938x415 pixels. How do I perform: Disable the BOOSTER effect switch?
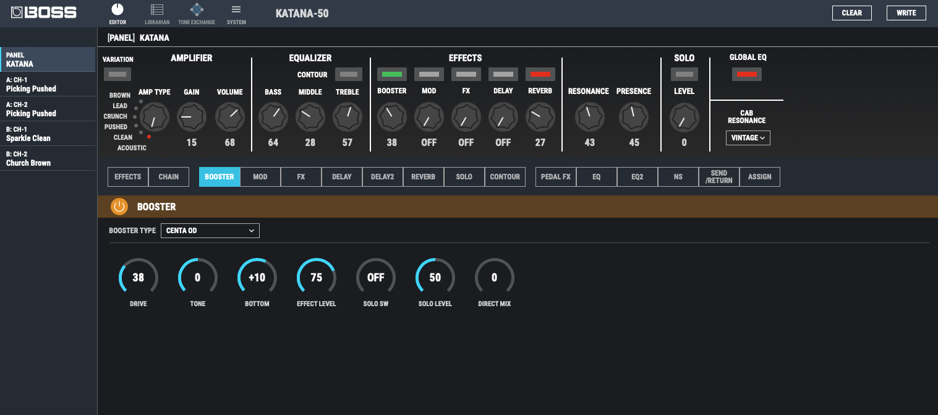pos(392,74)
